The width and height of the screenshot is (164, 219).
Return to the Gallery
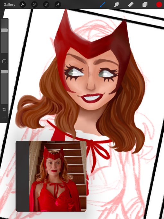point(9,5)
